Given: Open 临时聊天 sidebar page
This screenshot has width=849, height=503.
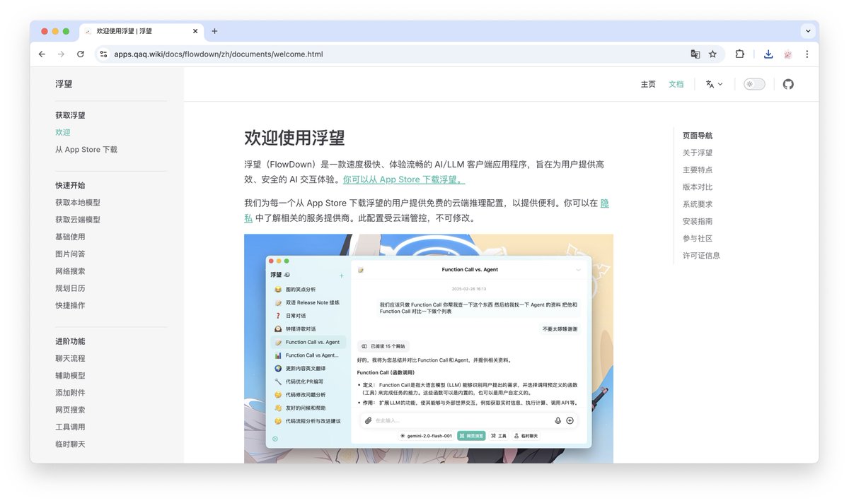Looking at the screenshot, I should (70, 444).
